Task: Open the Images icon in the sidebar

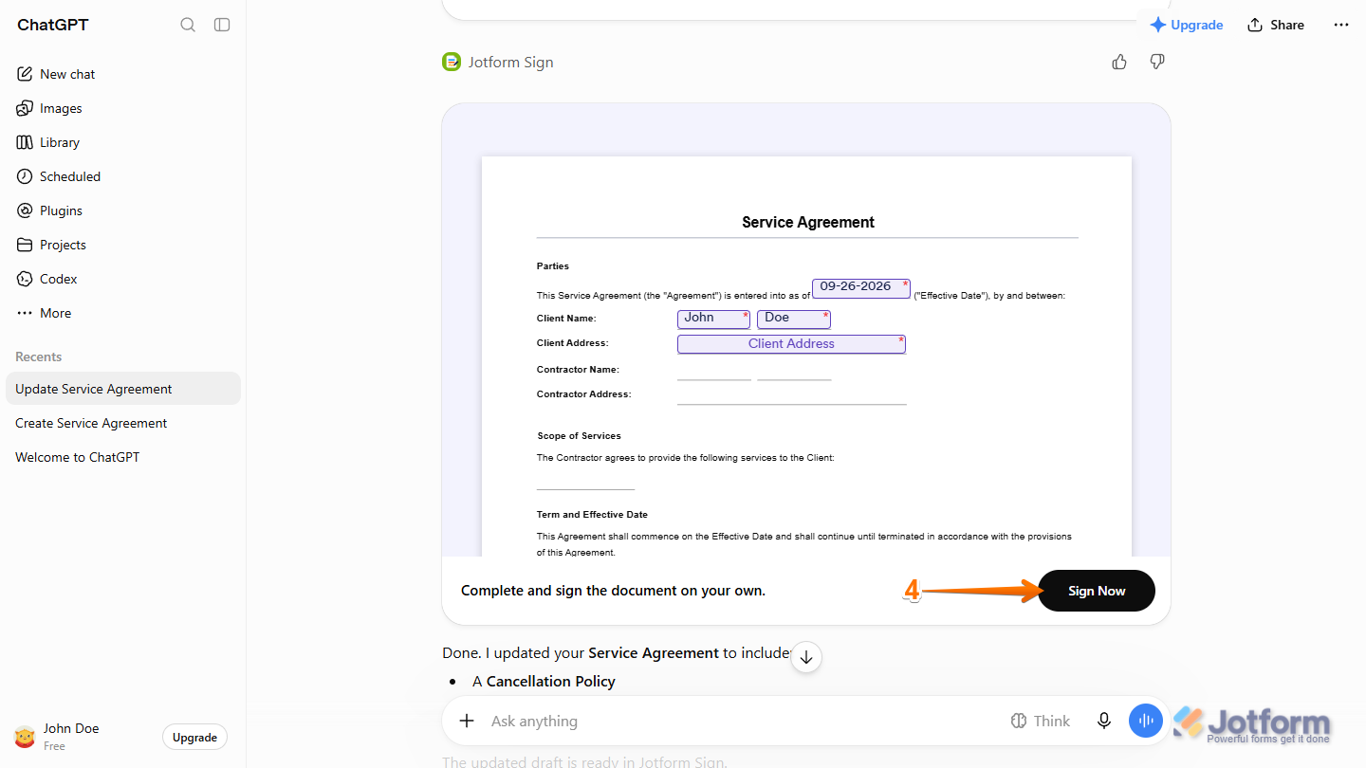Action: click(25, 108)
